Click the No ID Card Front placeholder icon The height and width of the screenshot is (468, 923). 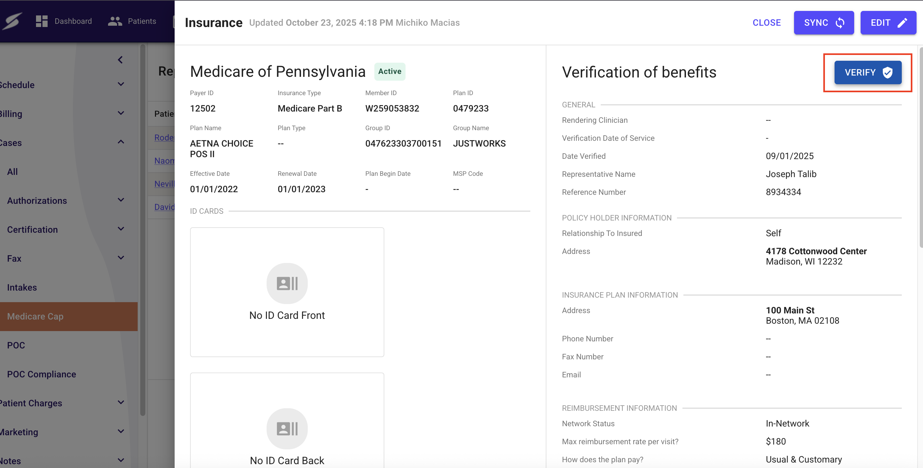tap(287, 283)
